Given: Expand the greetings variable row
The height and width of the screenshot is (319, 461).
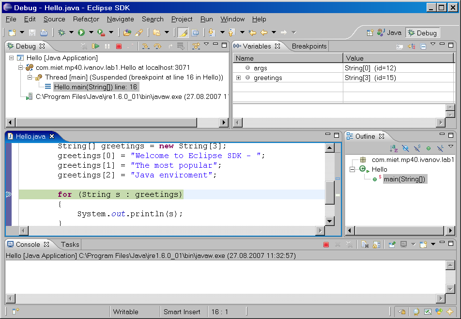Looking at the screenshot, I should click(x=238, y=78).
